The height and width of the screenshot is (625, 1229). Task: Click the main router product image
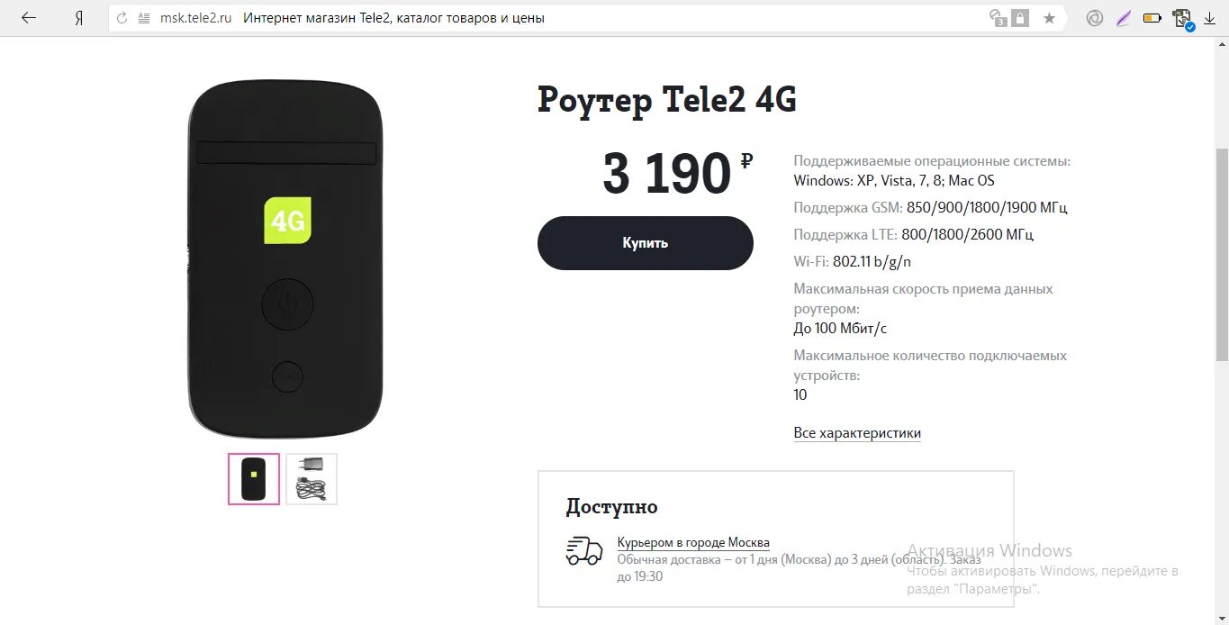click(286, 259)
